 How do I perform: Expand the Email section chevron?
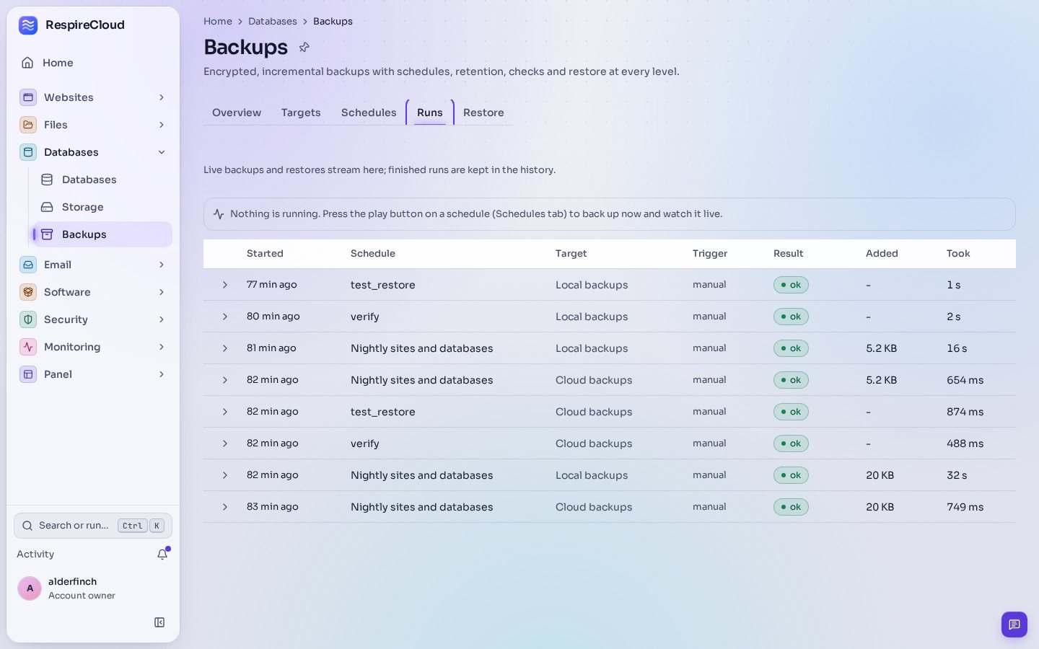pyautogui.click(x=162, y=265)
